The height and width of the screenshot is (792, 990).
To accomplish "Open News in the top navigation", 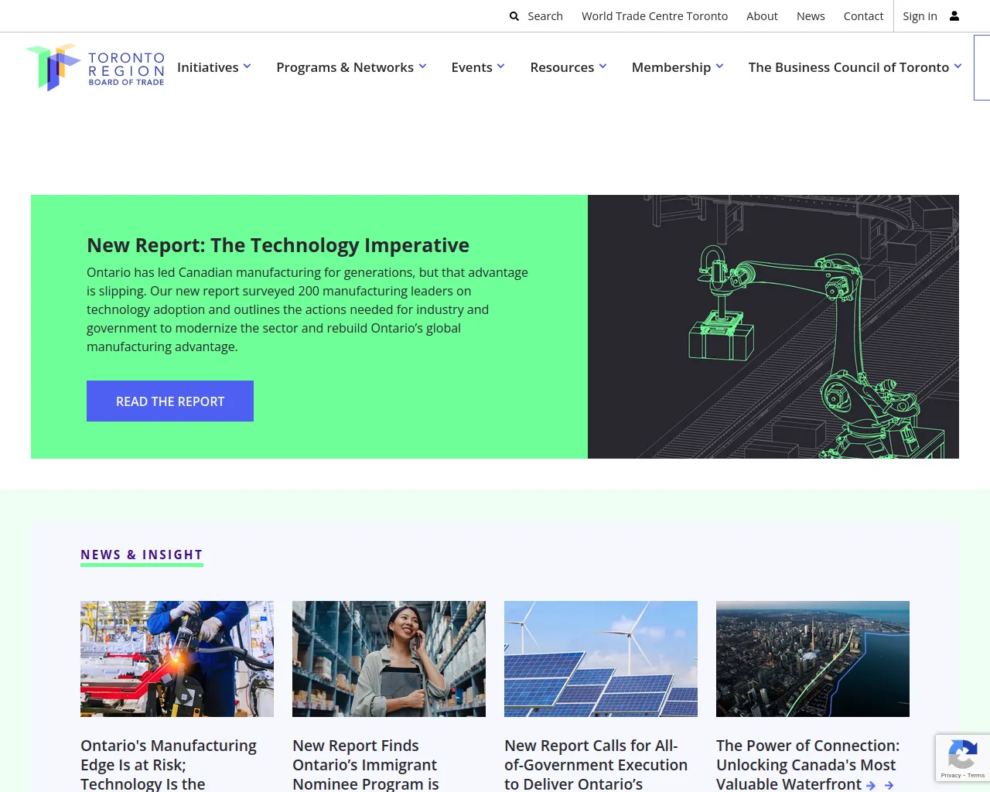I will point(811,16).
